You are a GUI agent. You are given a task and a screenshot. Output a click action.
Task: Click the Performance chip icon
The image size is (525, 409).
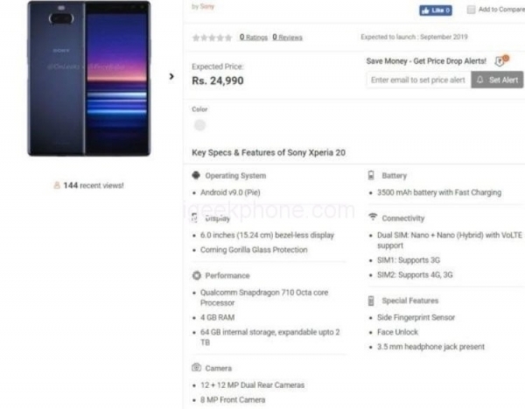(196, 276)
